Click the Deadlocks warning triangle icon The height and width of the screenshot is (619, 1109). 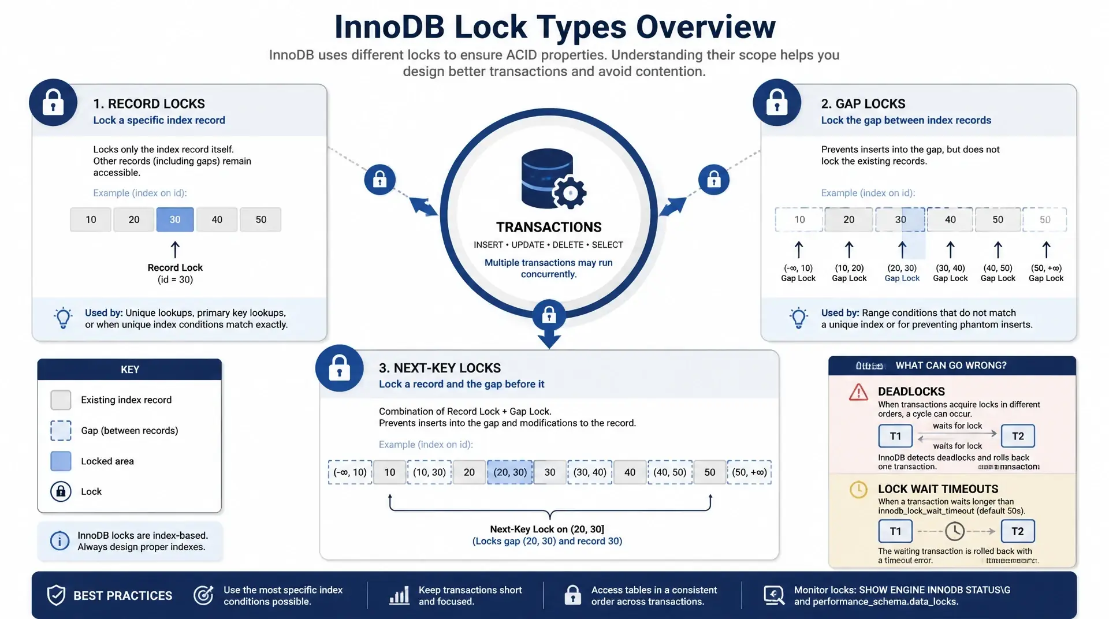click(x=859, y=393)
